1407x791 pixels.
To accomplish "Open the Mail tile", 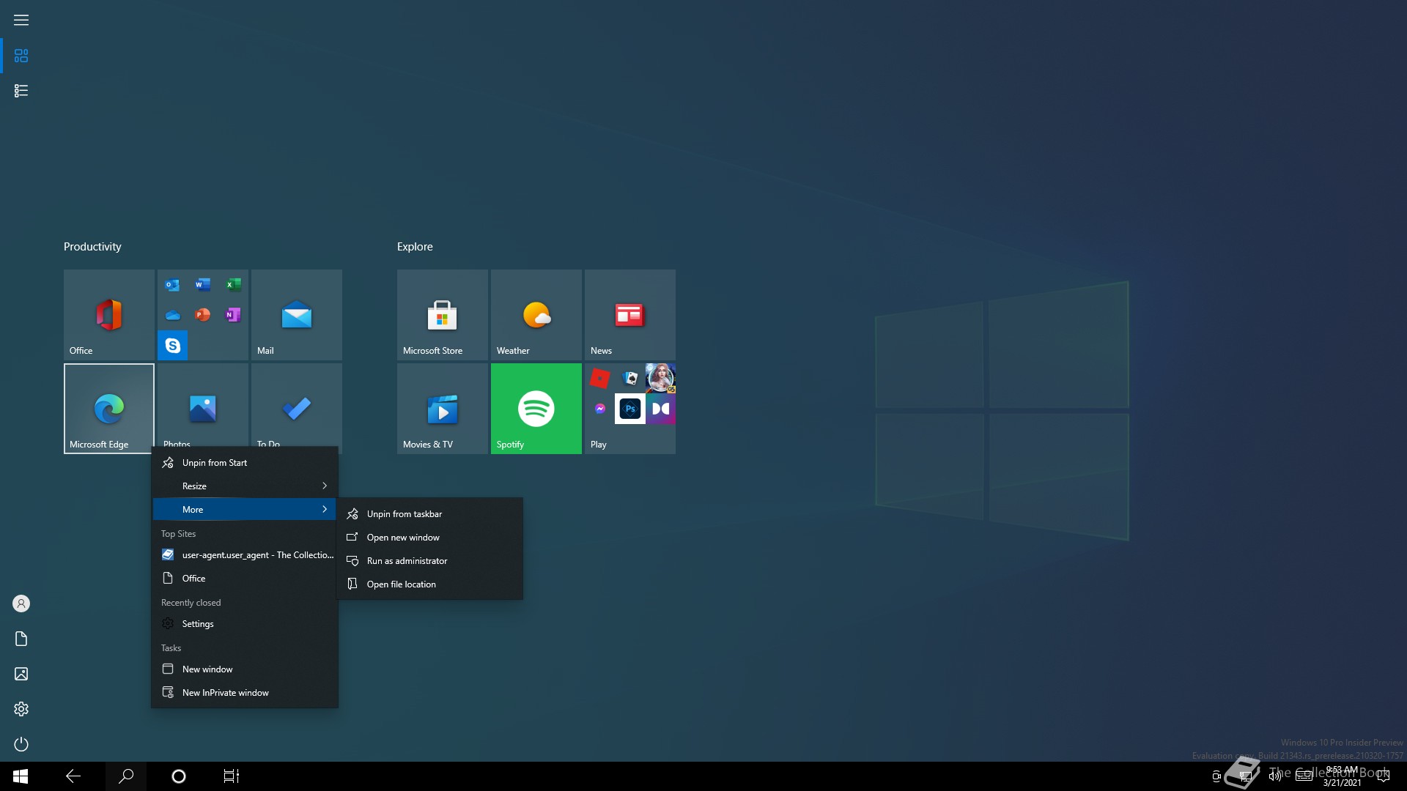I will click(x=296, y=314).
